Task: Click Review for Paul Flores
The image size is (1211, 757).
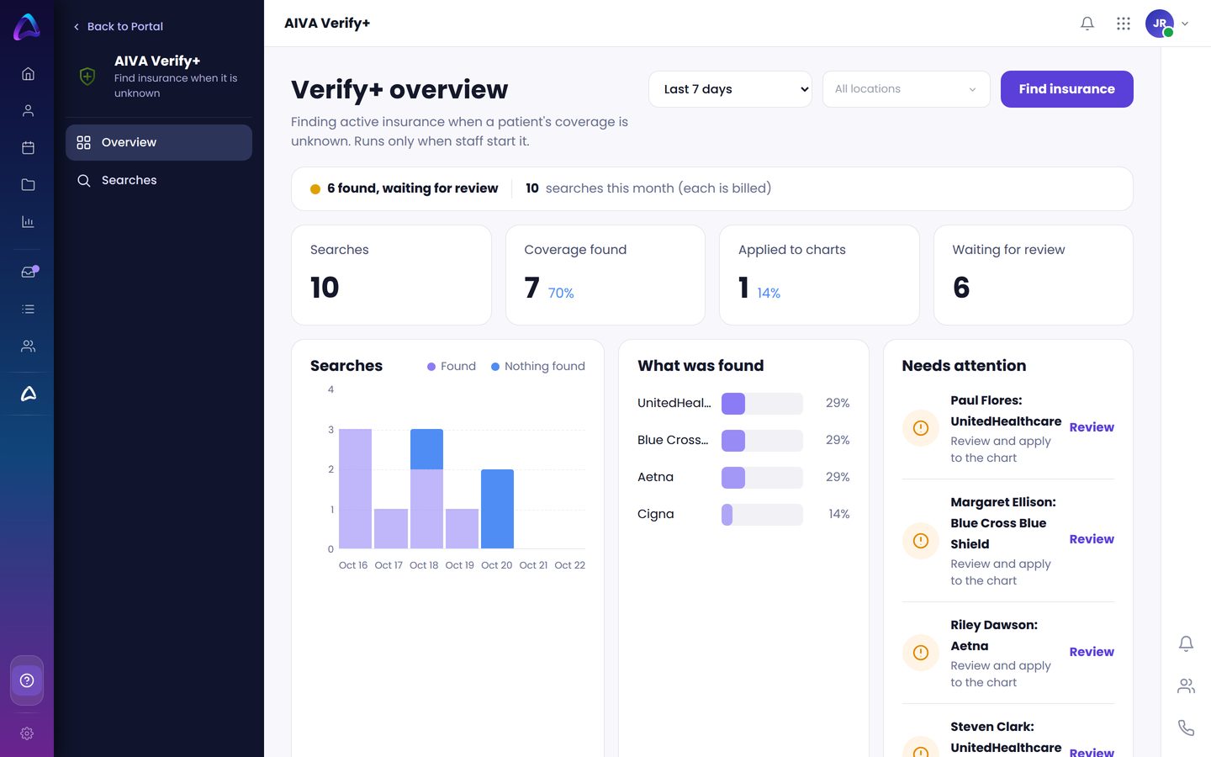Action: coord(1092,427)
